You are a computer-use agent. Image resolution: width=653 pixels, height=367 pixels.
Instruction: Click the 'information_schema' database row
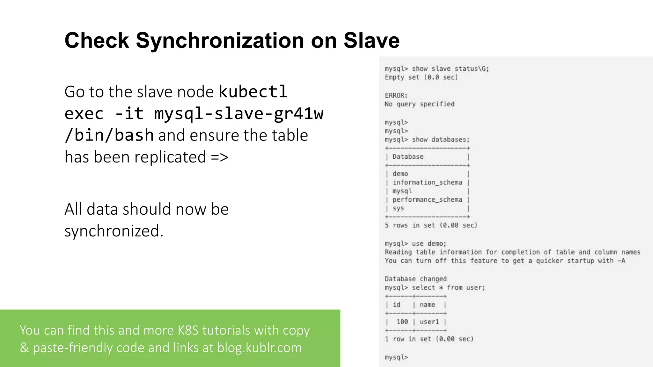coord(427,183)
